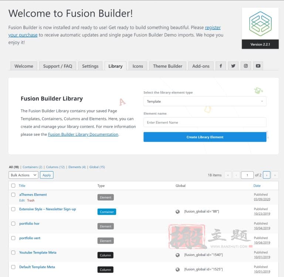284x277 pixels.
Task: Sort by Title column header
Action: coord(22,186)
